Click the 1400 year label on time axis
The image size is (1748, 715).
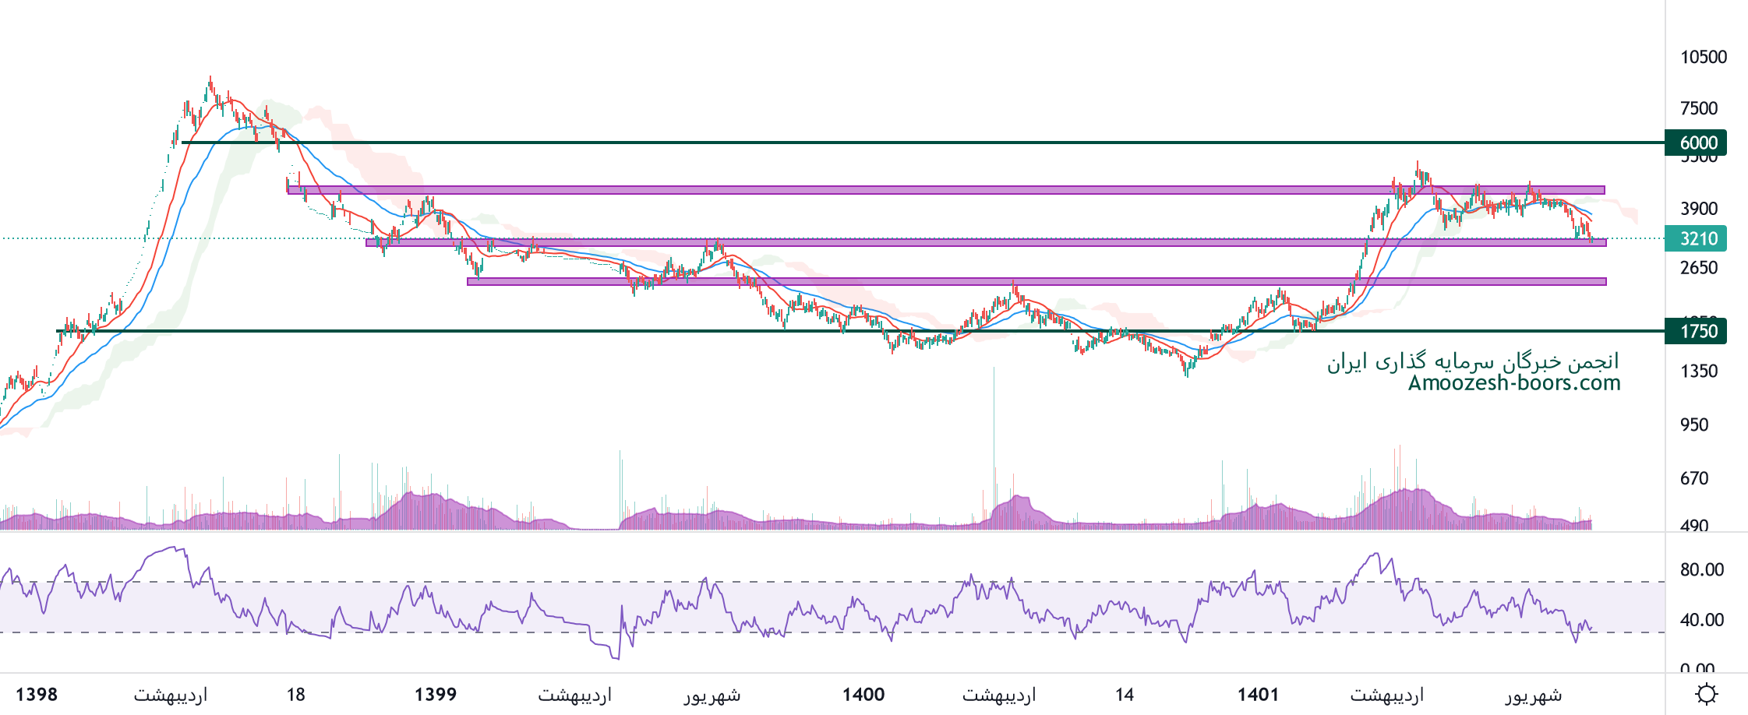pyautogui.click(x=863, y=694)
